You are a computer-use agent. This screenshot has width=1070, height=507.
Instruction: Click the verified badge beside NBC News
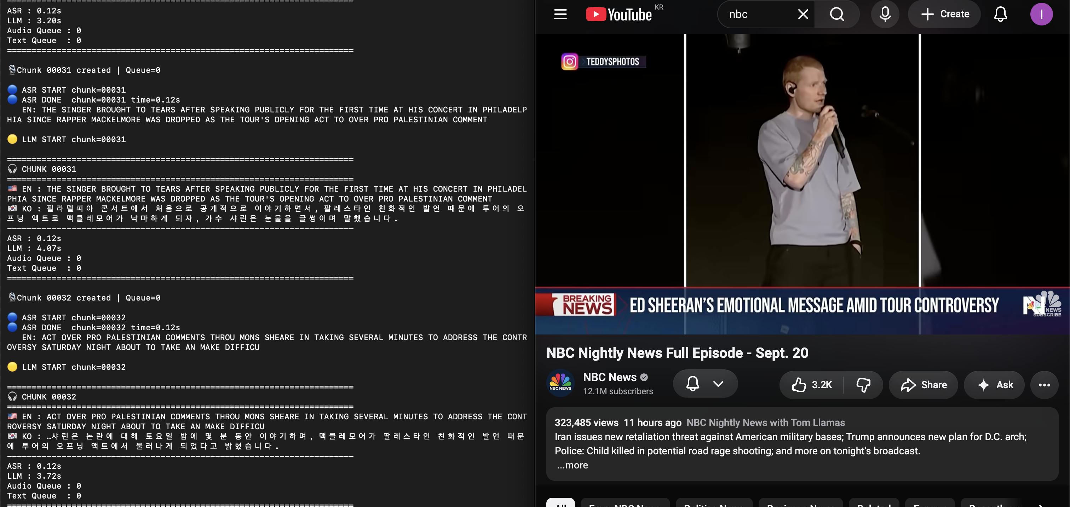point(644,377)
